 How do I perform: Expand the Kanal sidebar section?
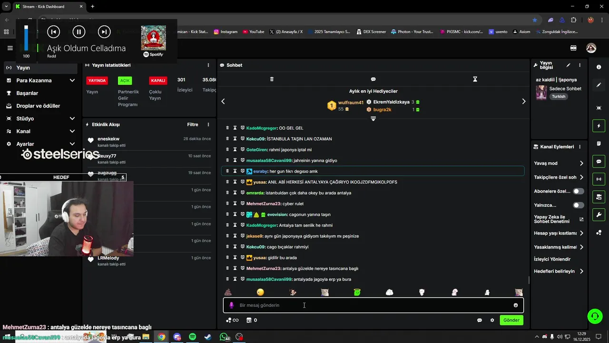point(40,131)
